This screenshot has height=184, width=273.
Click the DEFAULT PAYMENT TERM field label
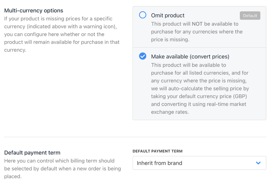coord(158,151)
